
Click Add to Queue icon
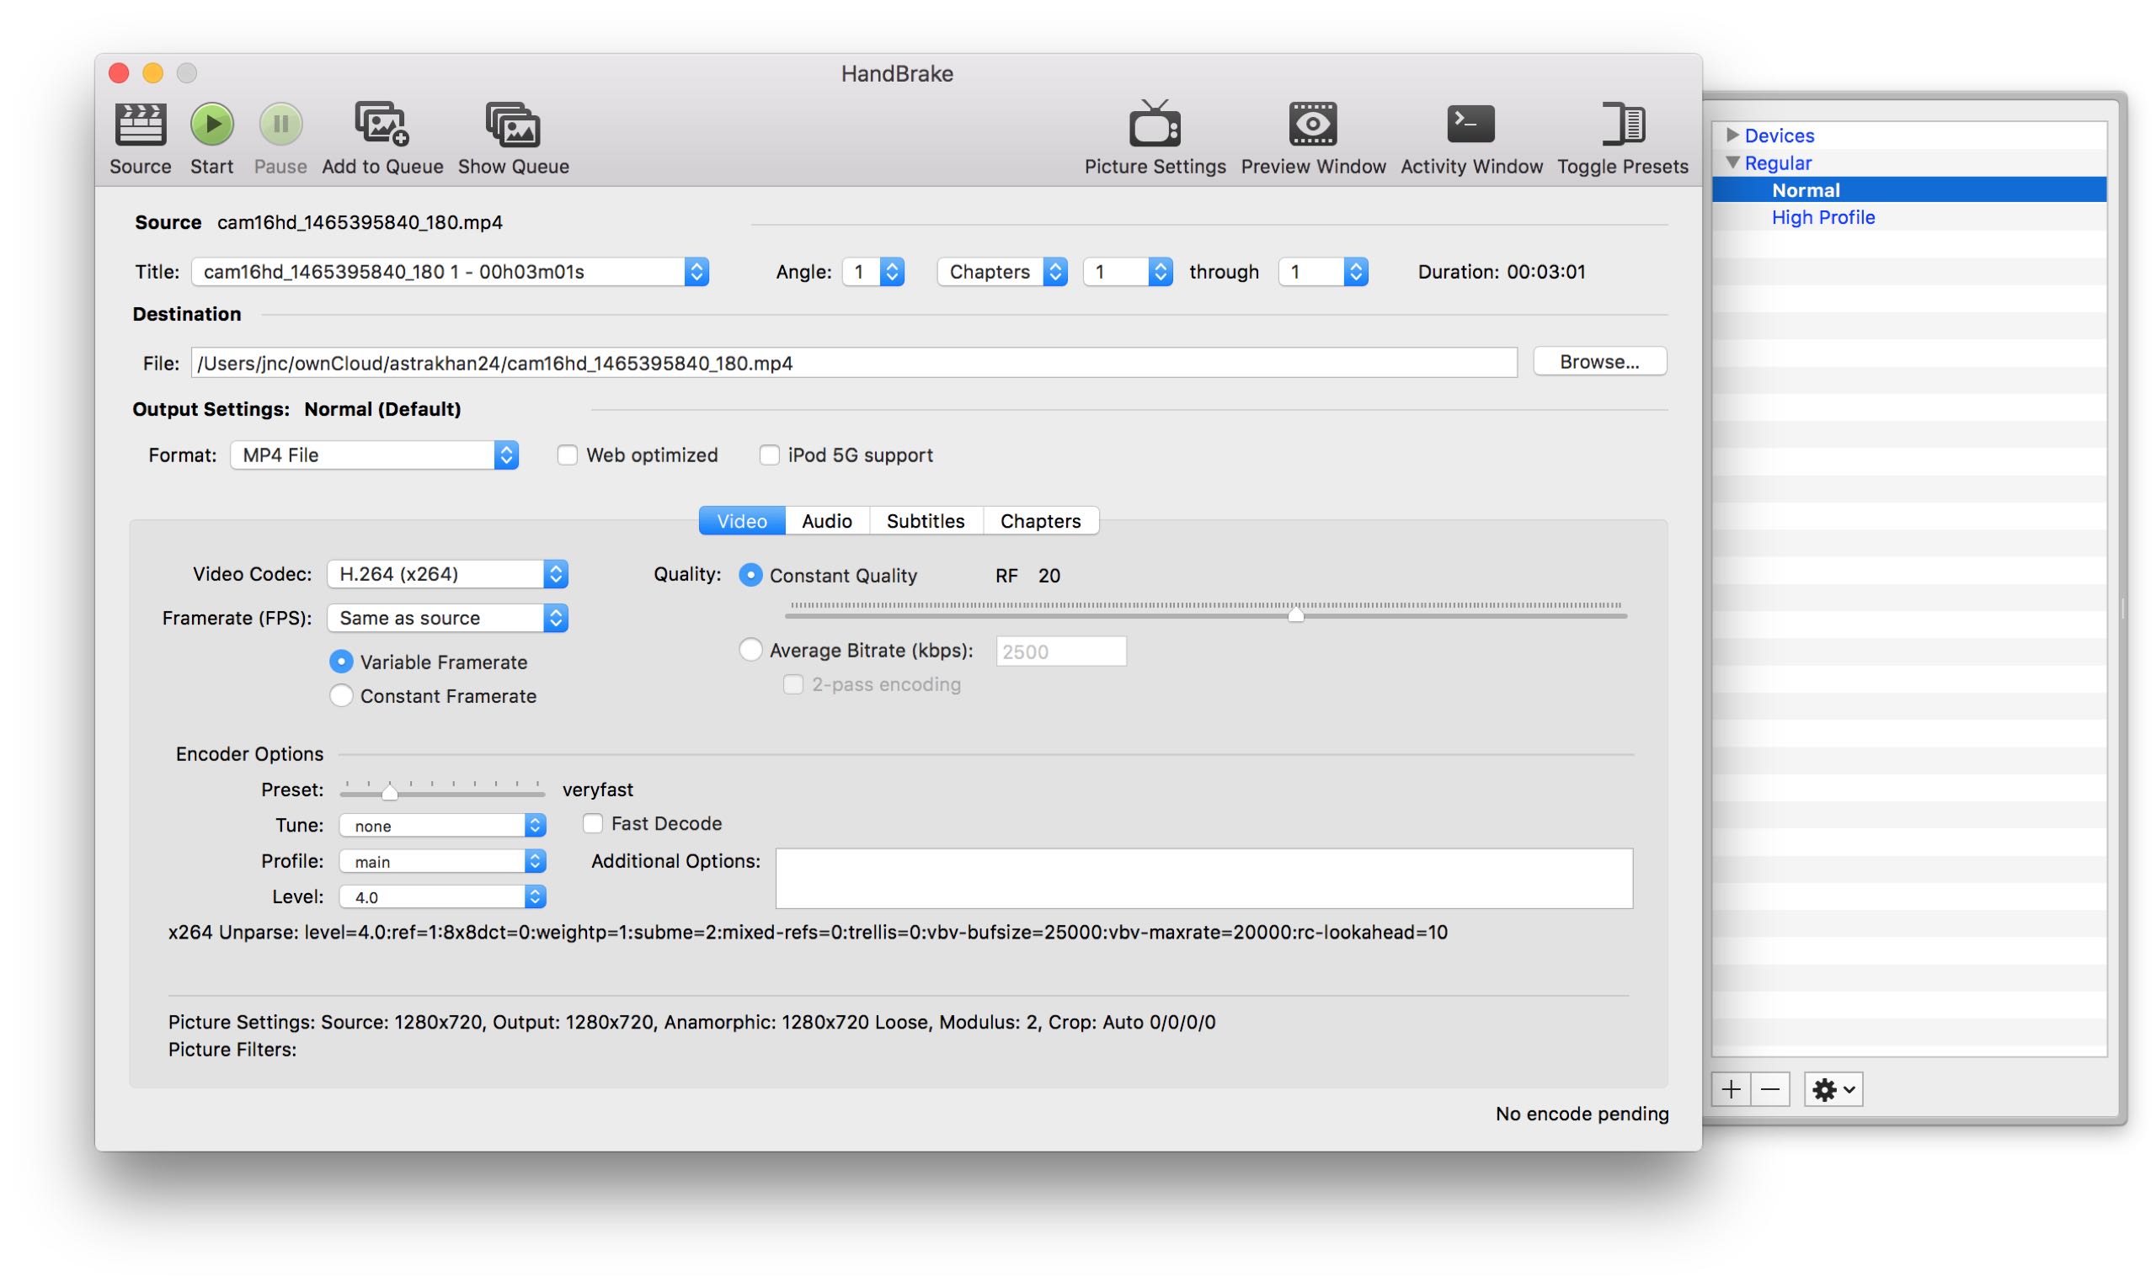382,125
